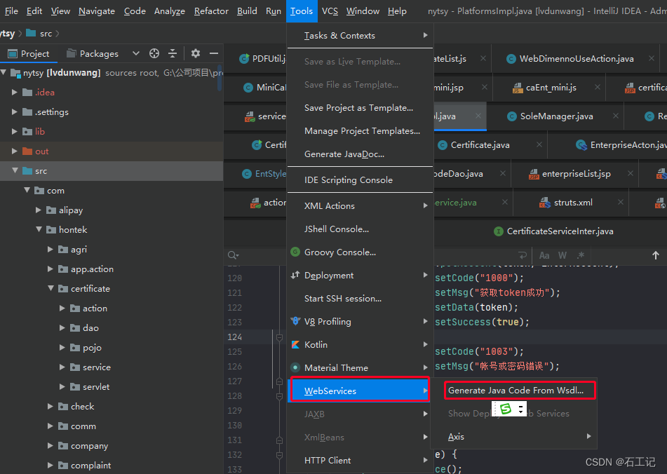Open struts.xml tab
The width and height of the screenshot is (667, 474).
pyautogui.click(x=572, y=203)
